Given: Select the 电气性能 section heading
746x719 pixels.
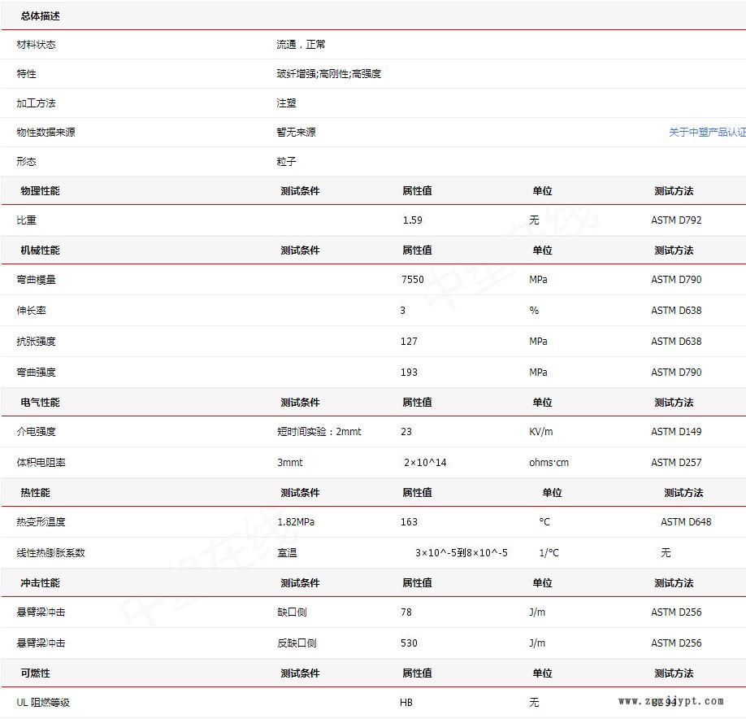Looking at the screenshot, I should coord(40,403).
